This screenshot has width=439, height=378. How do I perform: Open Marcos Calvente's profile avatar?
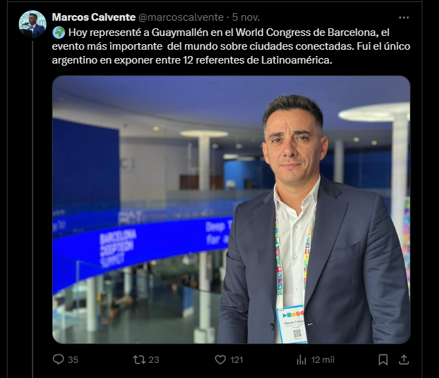tap(33, 24)
